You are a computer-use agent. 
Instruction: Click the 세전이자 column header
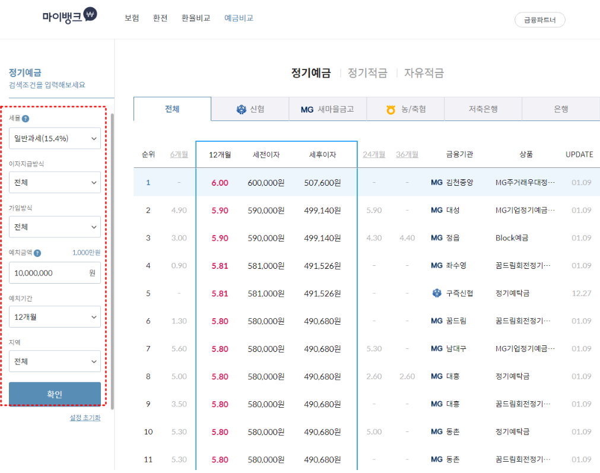[266, 155]
